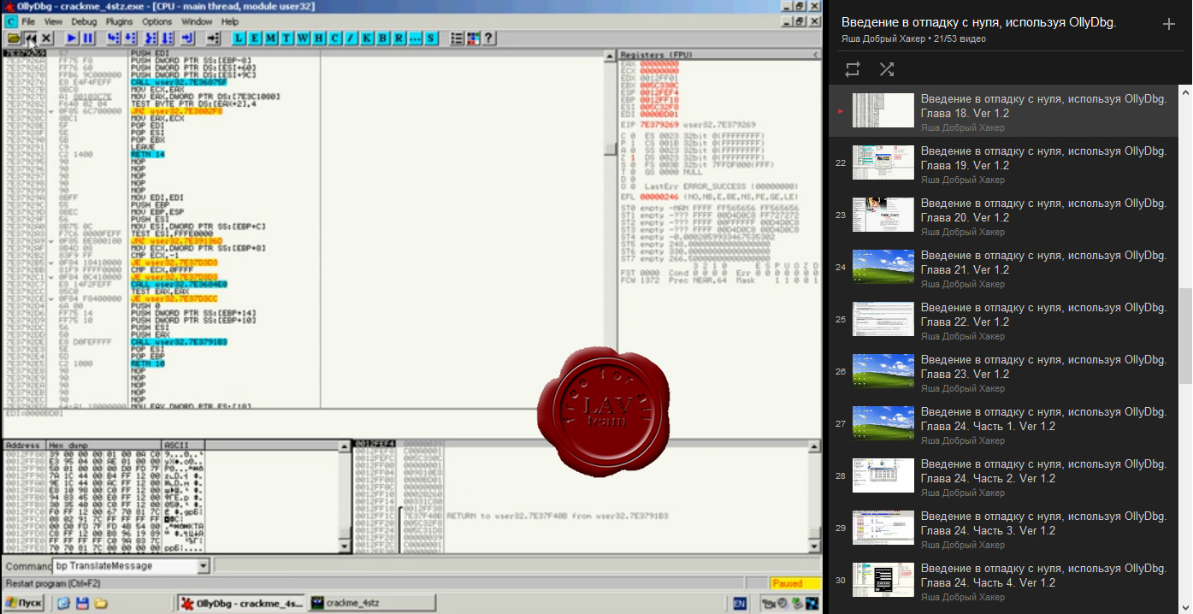Click the Пуск start button
Image resolution: width=1193 pixels, height=614 pixels.
(25, 604)
